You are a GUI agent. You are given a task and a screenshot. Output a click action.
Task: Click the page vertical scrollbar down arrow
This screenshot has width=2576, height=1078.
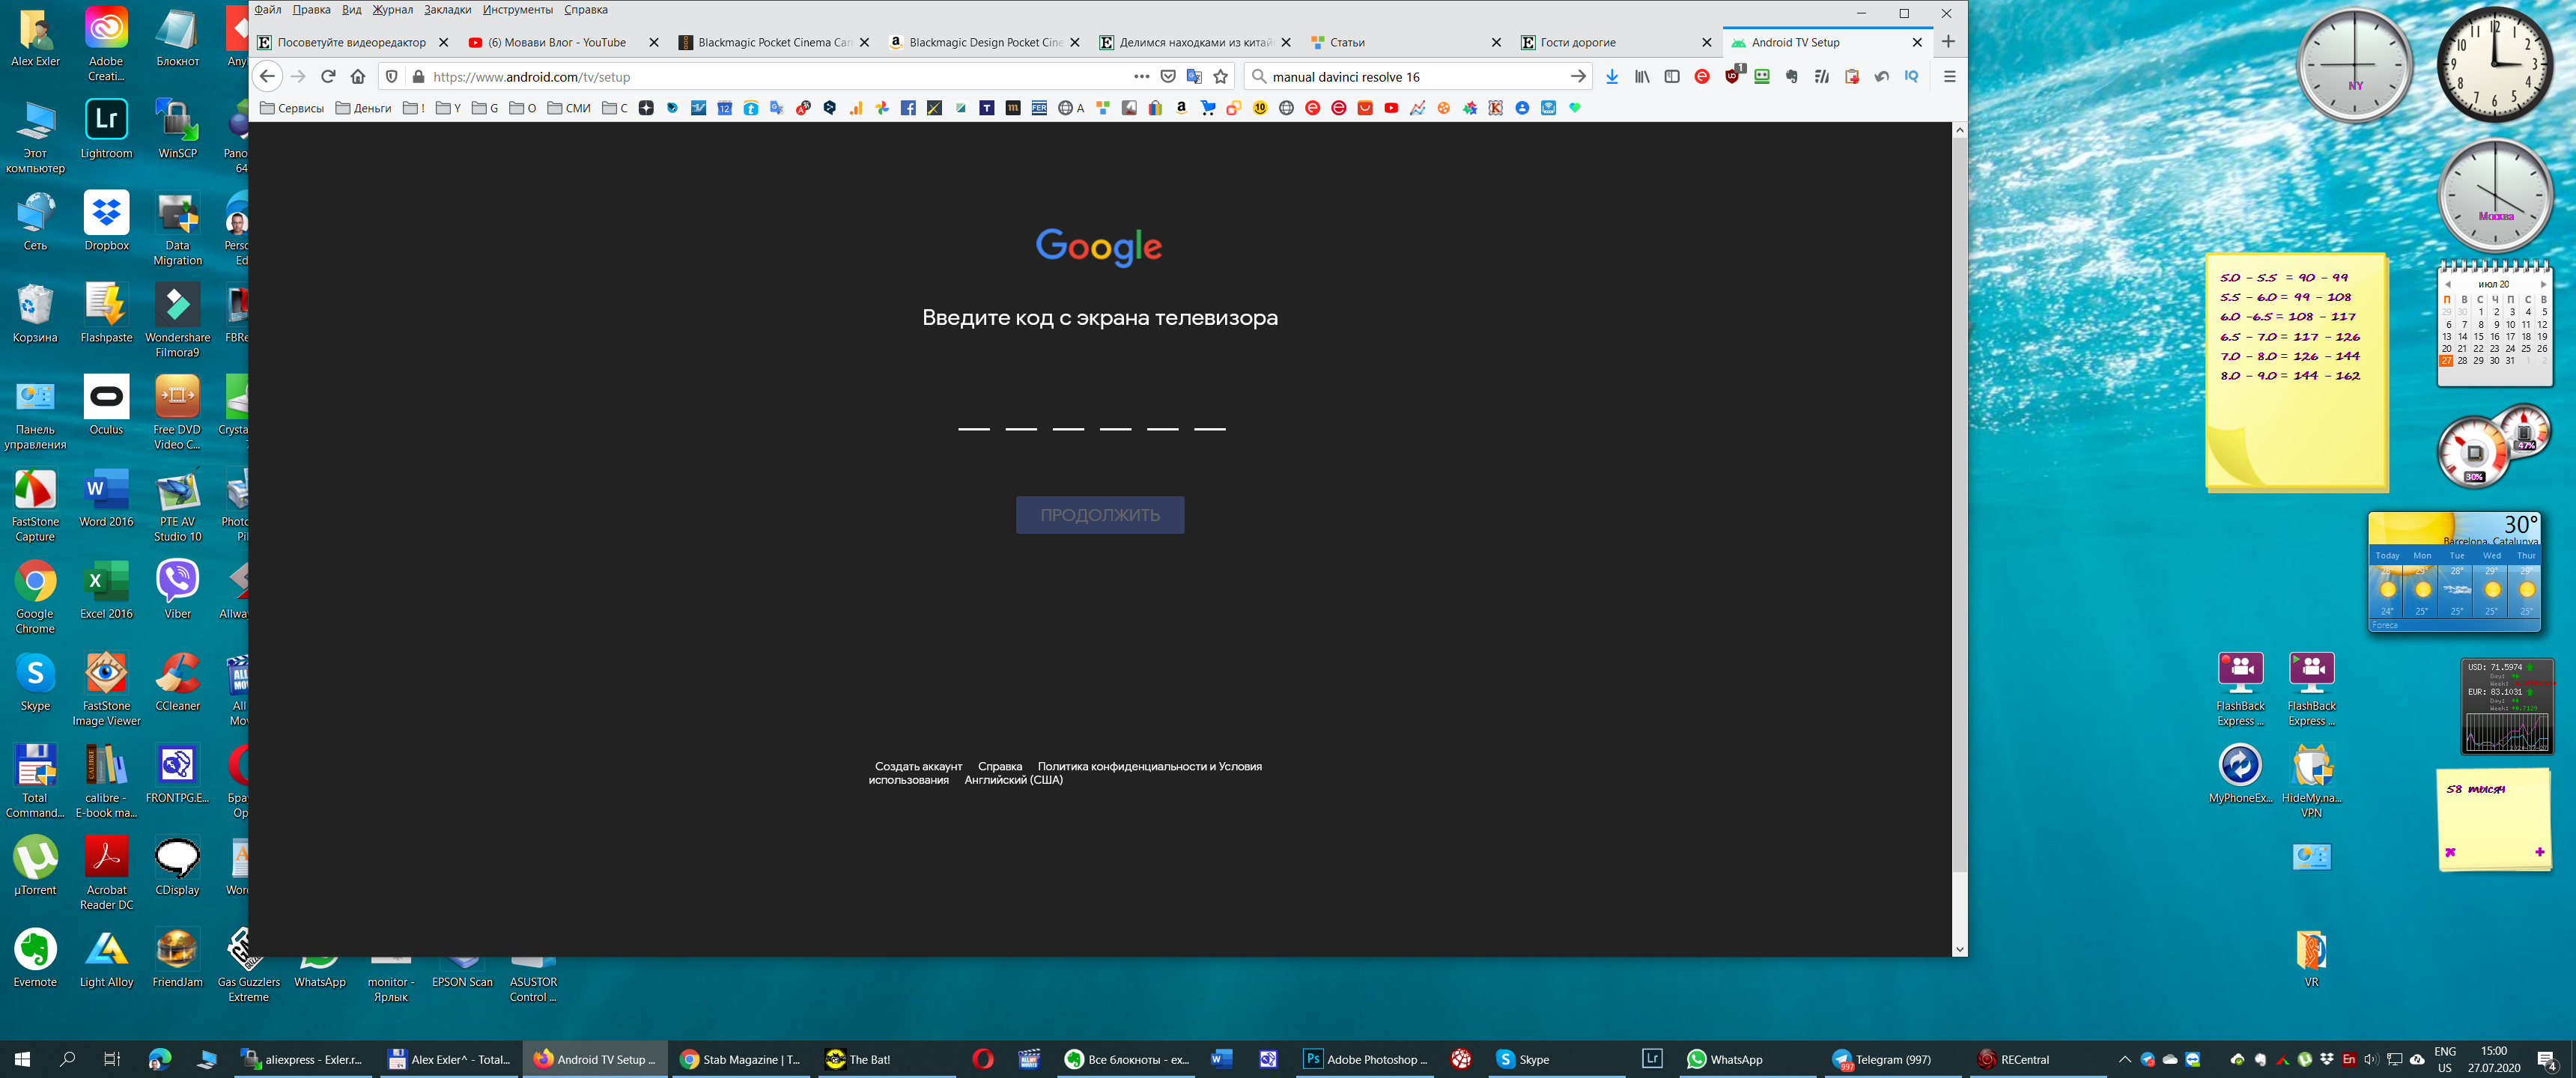coord(1959,949)
